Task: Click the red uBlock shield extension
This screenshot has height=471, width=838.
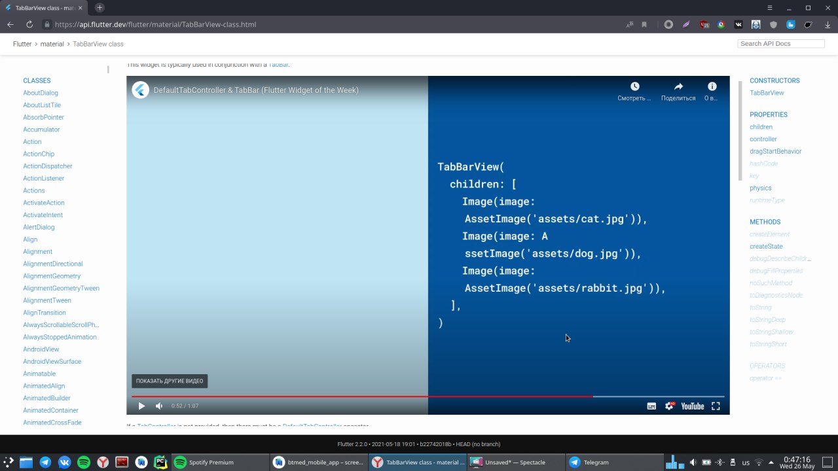Action: pyautogui.click(x=704, y=24)
